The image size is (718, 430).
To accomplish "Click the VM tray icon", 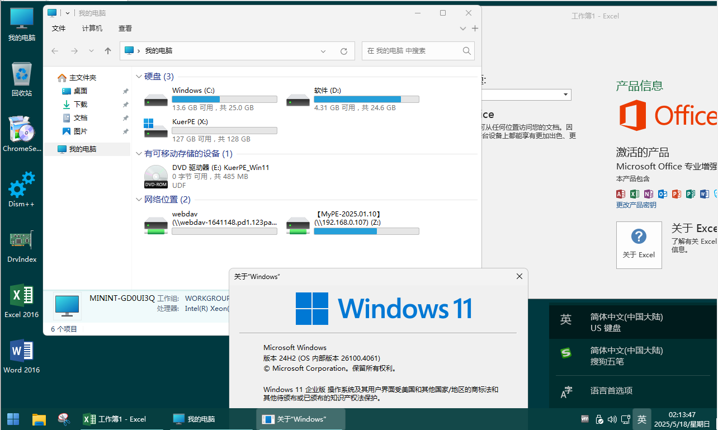I will click(x=585, y=419).
